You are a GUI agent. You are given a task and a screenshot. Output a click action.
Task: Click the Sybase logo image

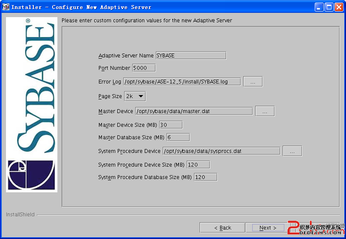coord(32,105)
